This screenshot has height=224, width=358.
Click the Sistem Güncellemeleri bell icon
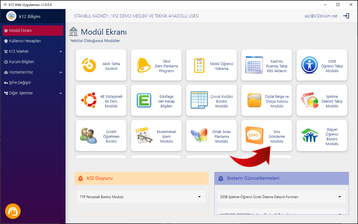[221, 178]
